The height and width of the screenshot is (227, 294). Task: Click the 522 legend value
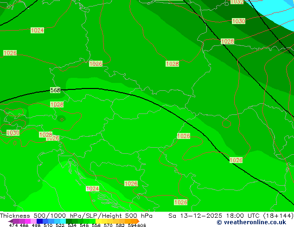tap(60, 225)
